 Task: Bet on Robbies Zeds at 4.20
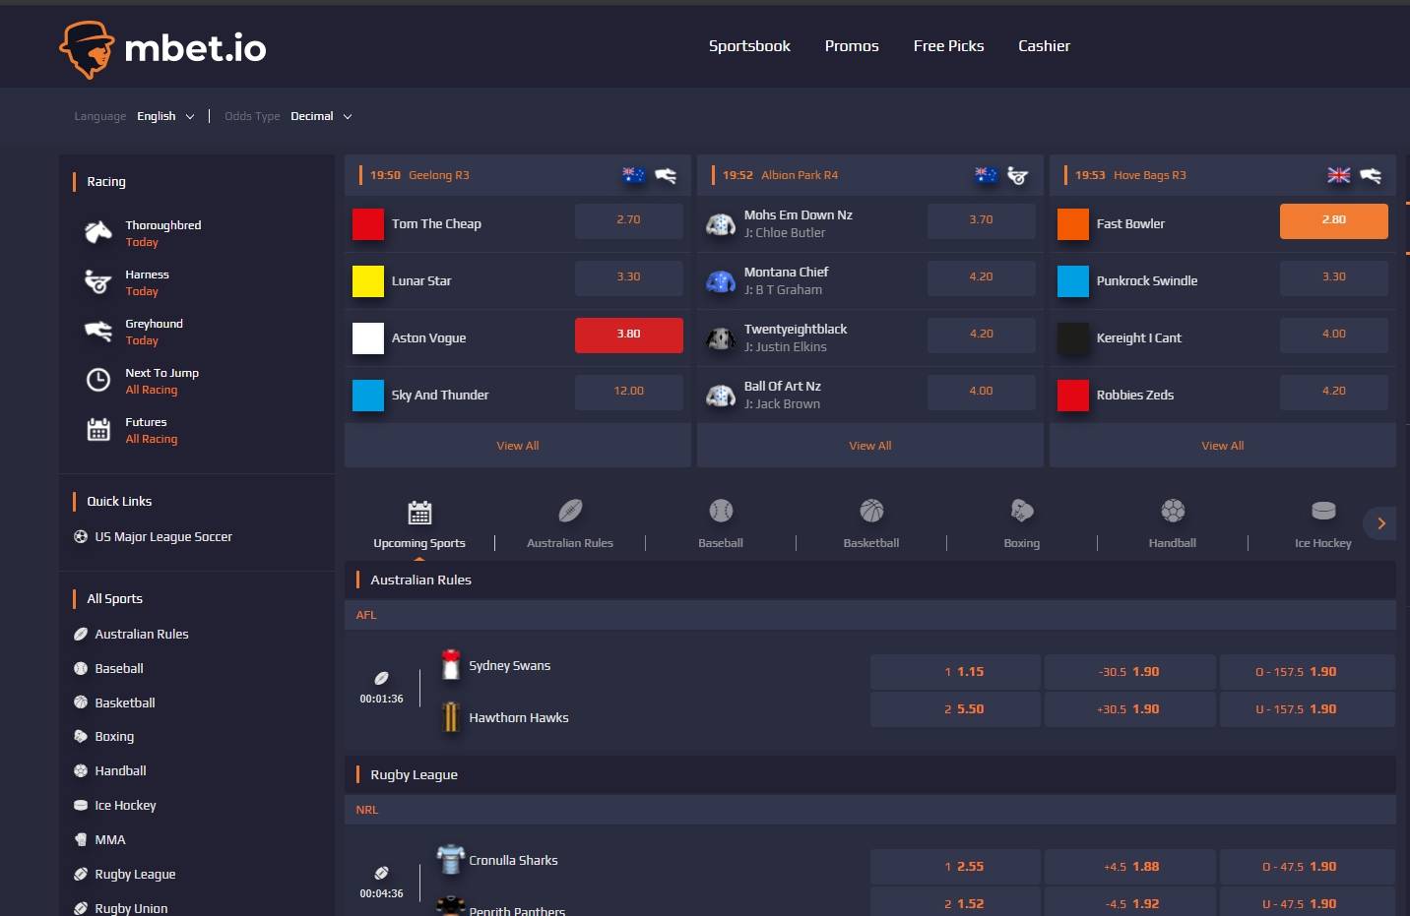(x=1334, y=392)
